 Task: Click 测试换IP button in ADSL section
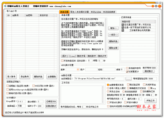tap(149, 71)
